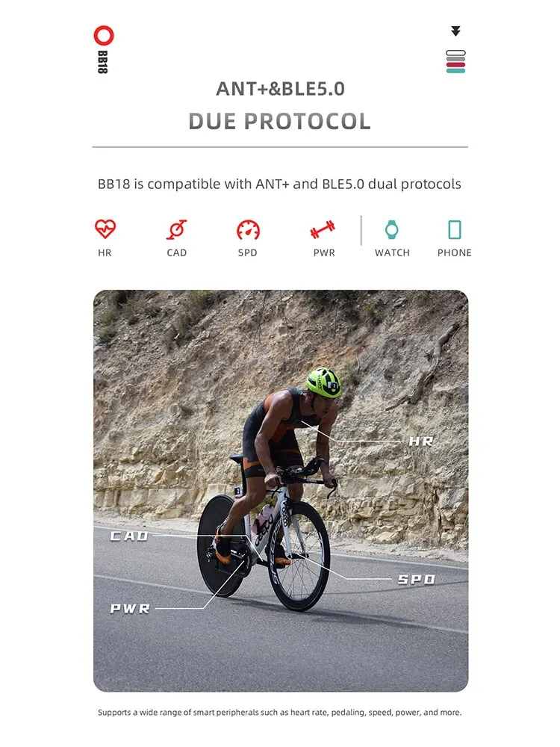Click the teal WATCH icon
Screen dimensions: 560x747
tap(391, 229)
